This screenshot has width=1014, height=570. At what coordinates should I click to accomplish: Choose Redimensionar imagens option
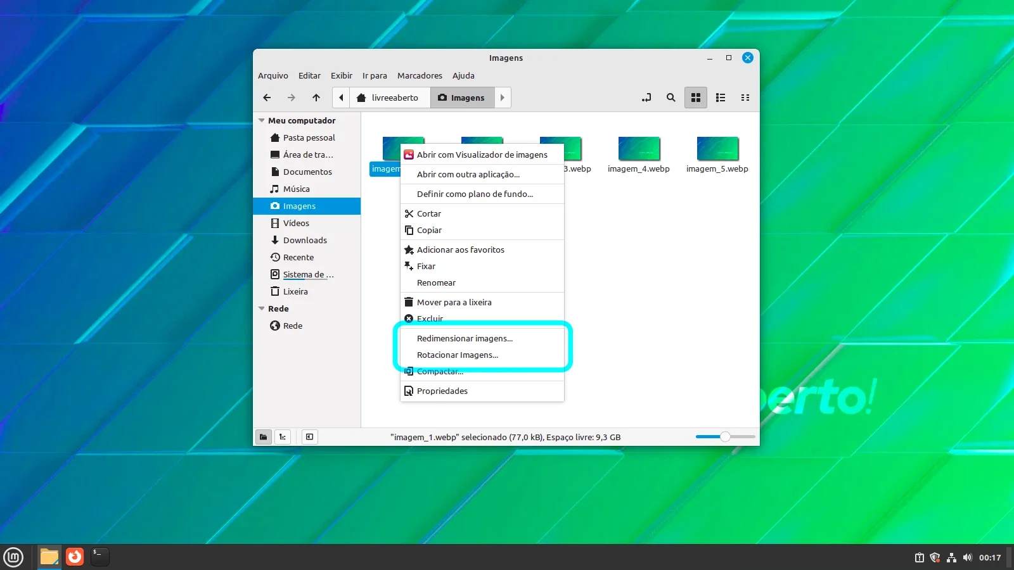click(x=482, y=338)
